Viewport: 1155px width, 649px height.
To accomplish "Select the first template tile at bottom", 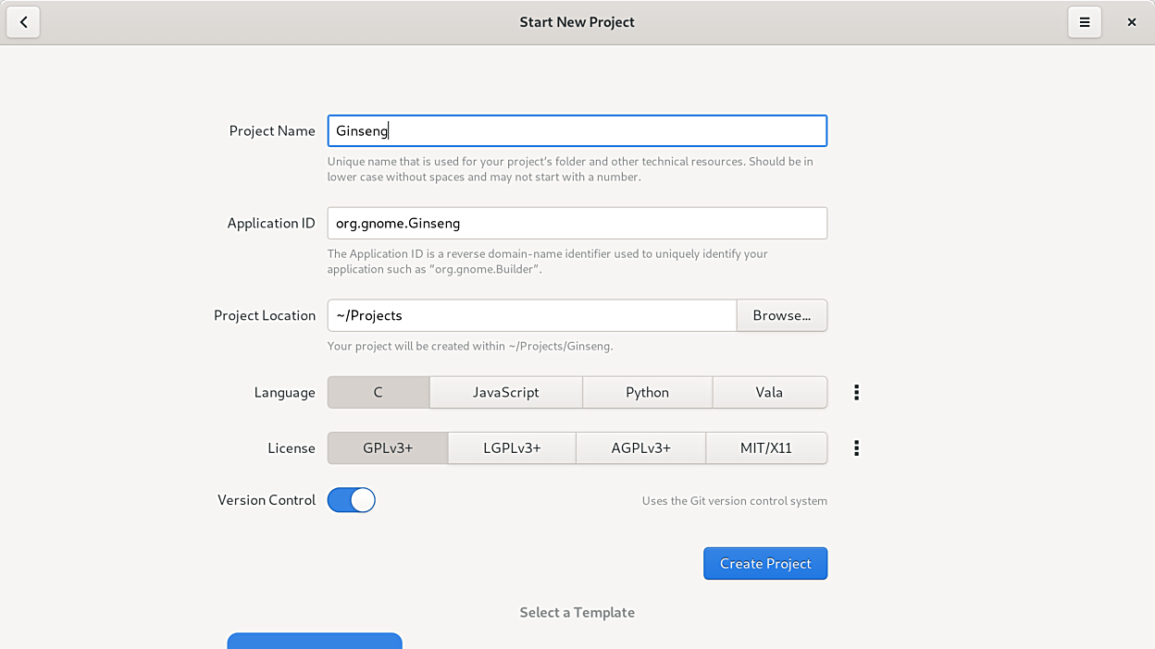I will 315,641.
